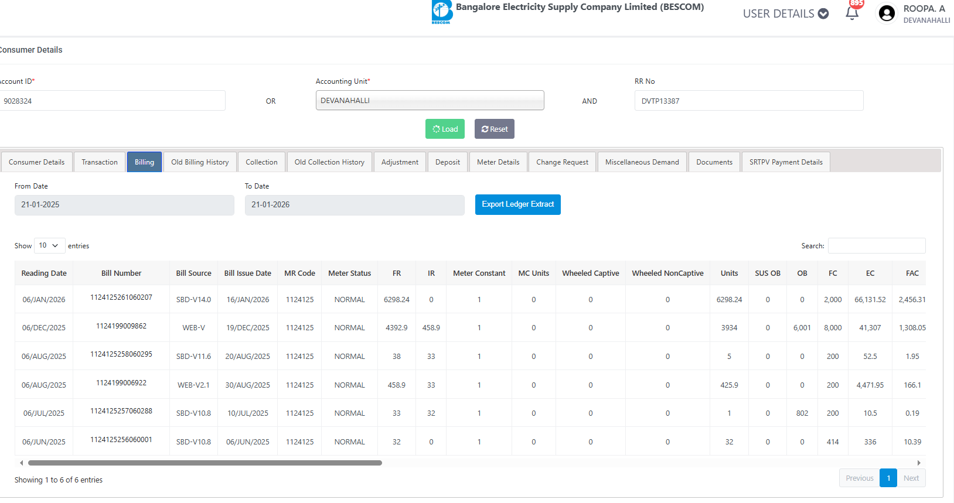The width and height of the screenshot is (954, 503).
Task: Click the horizontal table scrollbar
Action: tap(205, 463)
